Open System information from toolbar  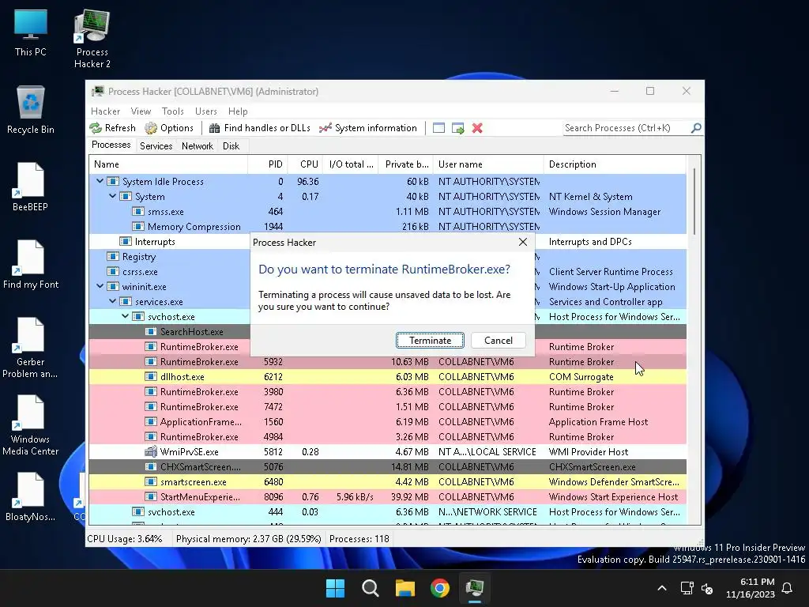(x=368, y=128)
